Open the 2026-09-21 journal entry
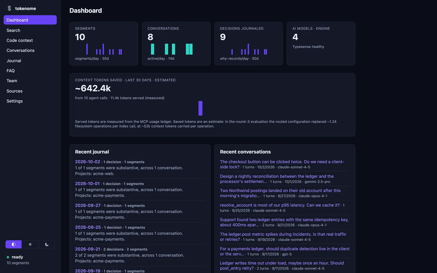Image resolution: width=437 pixels, height=273 pixels. tap(87, 249)
